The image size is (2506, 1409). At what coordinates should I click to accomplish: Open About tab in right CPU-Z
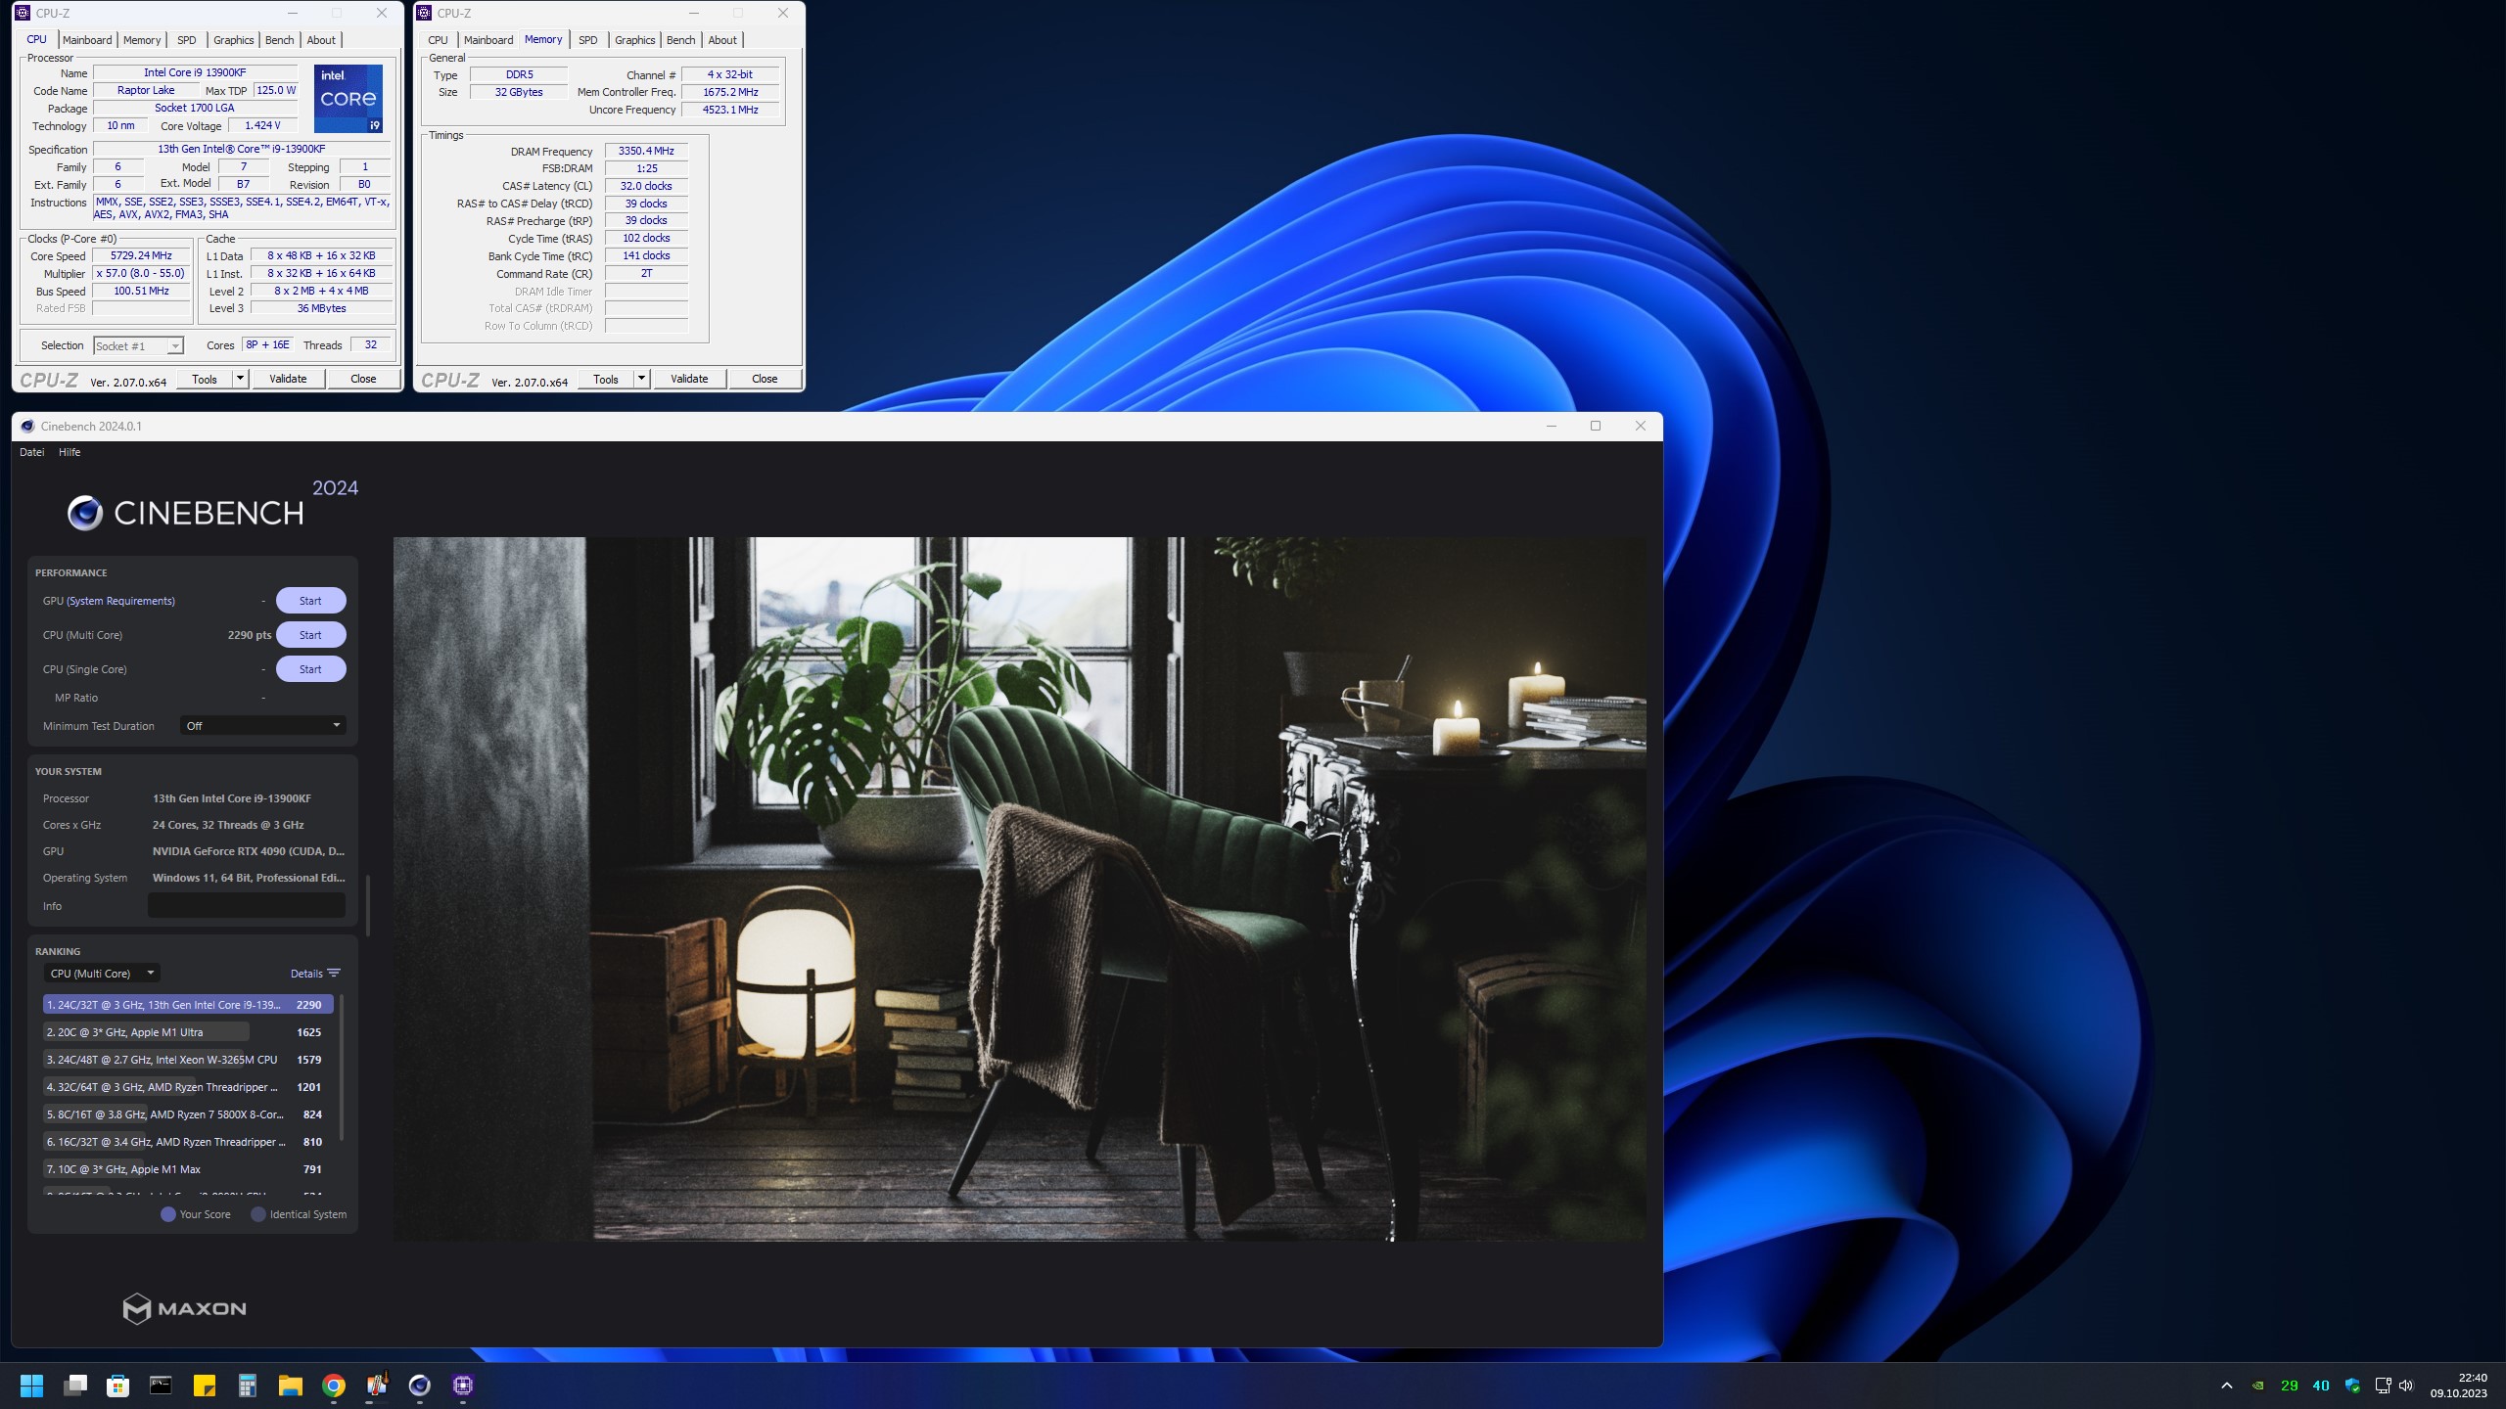pyautogui.click(x=722, y=40)
